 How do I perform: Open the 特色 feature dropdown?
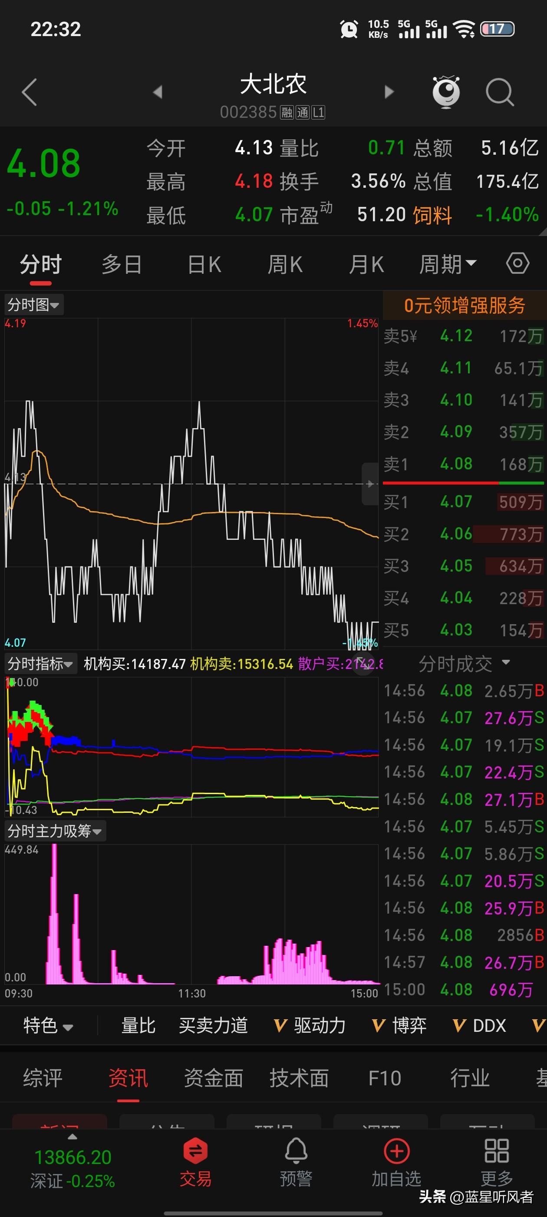[48, 1026]
